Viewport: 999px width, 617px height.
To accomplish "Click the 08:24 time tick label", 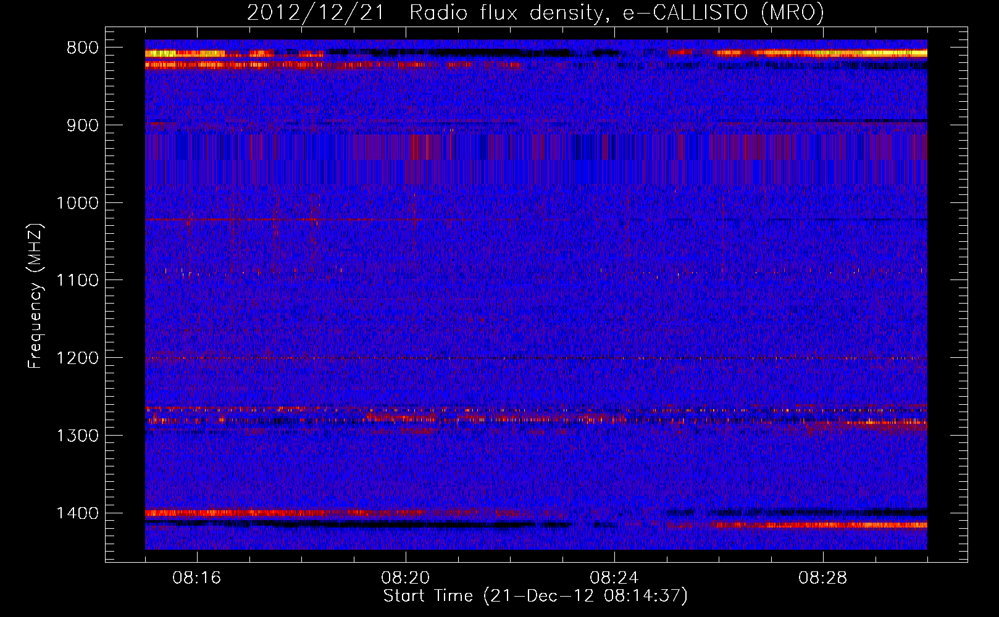I will coord(614,578).
